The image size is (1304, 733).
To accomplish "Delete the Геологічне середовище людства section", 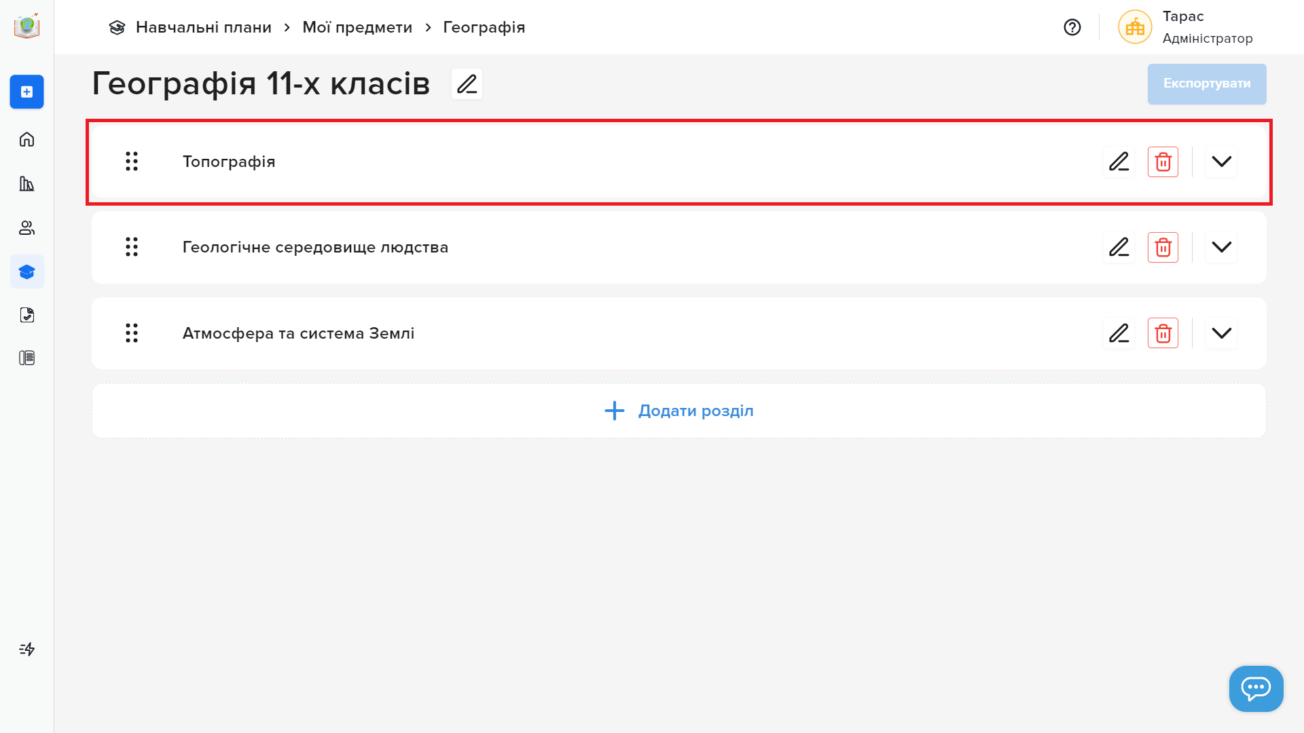I will click(1163, 247).
